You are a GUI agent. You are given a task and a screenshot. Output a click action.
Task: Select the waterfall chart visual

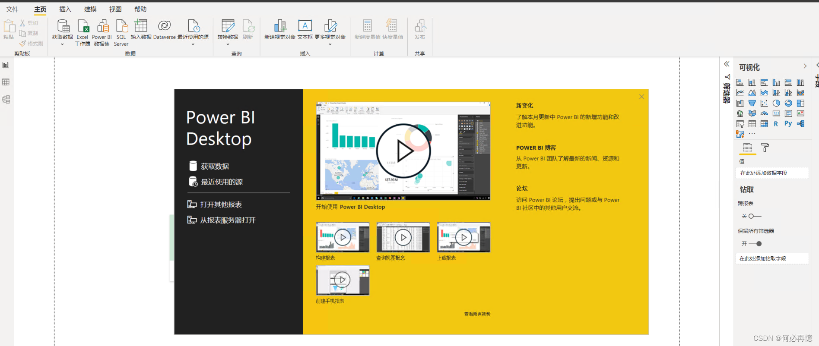[x=740, y=103]
